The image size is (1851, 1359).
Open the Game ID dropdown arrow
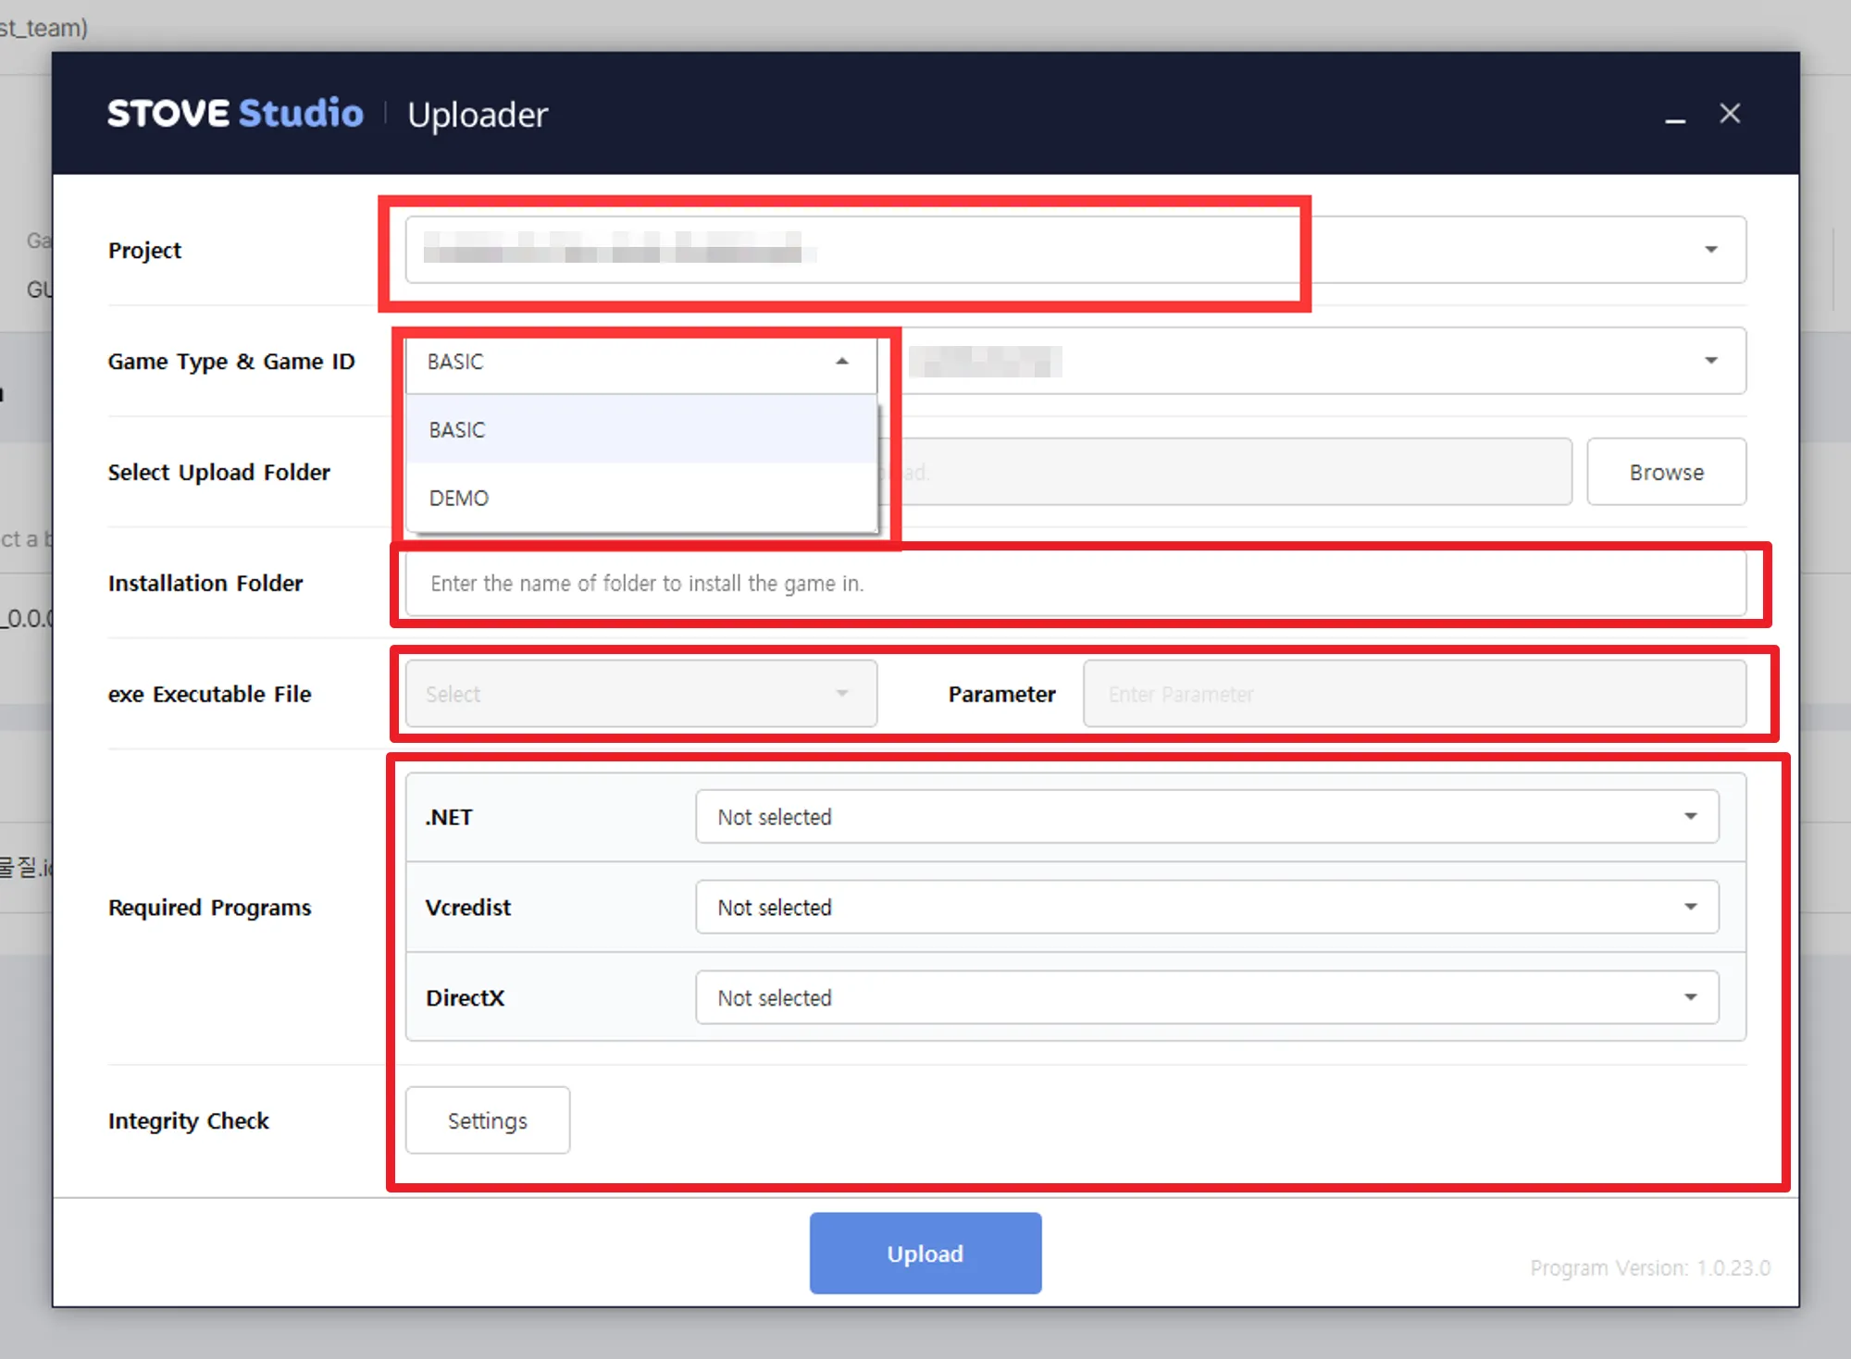(x=1710, y=361)
